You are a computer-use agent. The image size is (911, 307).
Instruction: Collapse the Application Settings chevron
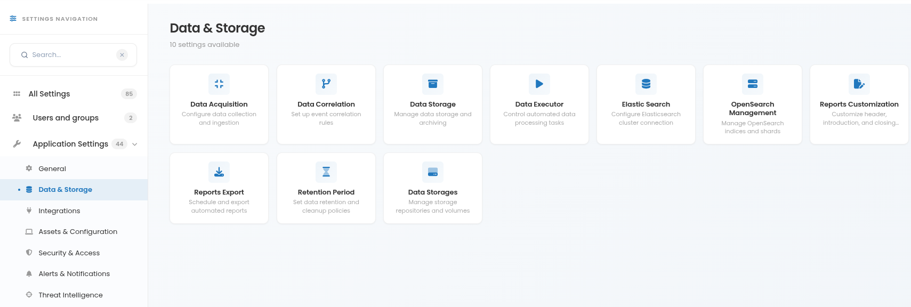(135, 144)
